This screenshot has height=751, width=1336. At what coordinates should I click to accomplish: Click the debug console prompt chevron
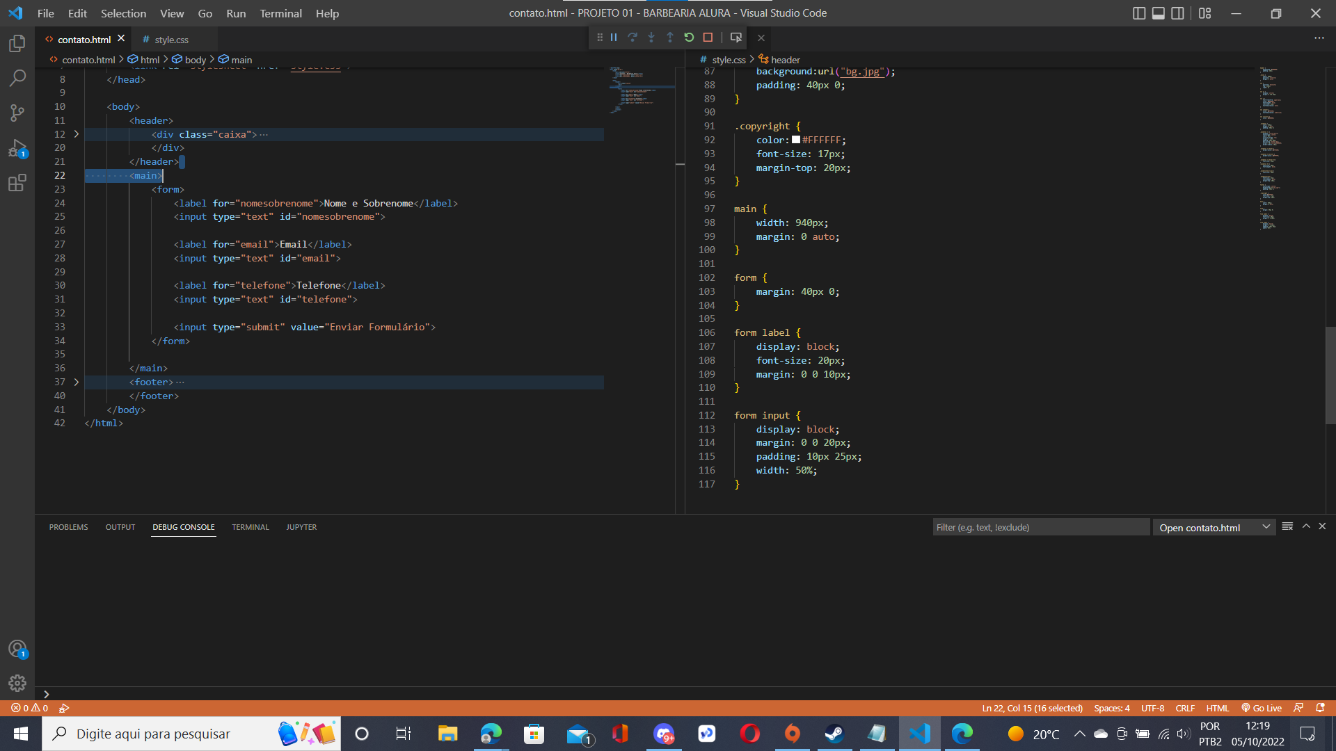pyautogui.click(x=47, y=694)
